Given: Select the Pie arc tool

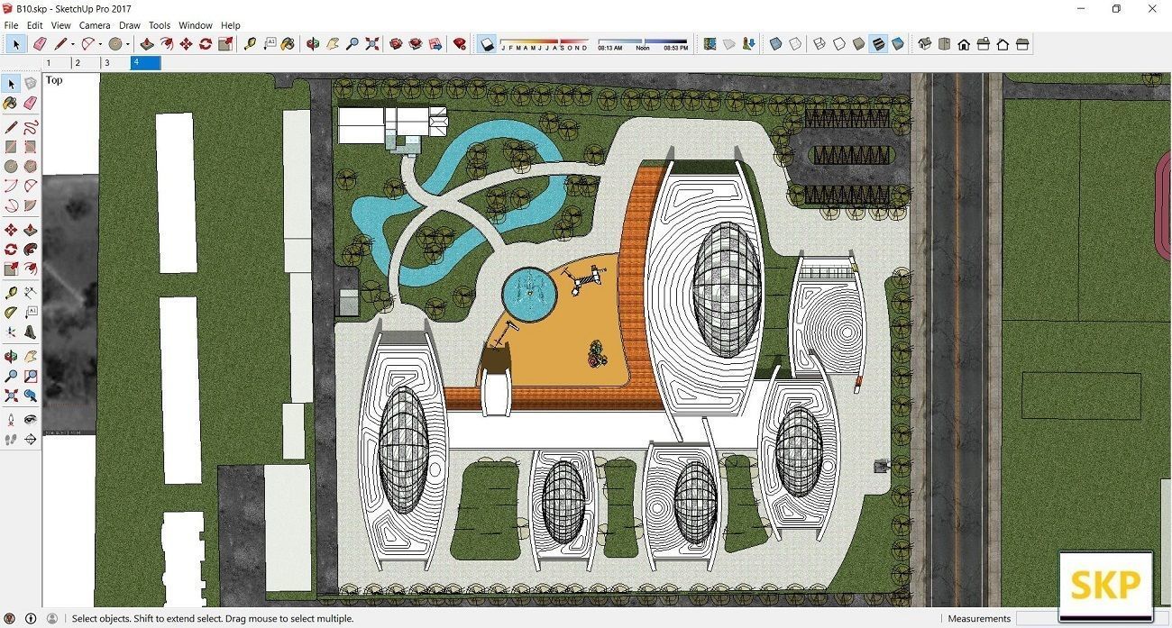Looking at the screenshot, I should coord(31,206).
